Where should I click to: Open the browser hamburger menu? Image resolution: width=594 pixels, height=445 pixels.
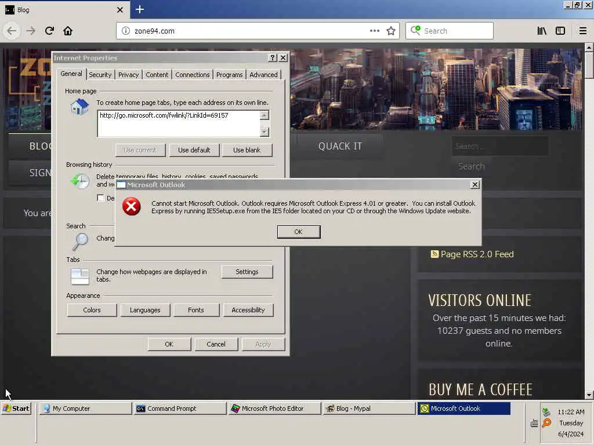point(582,31)
